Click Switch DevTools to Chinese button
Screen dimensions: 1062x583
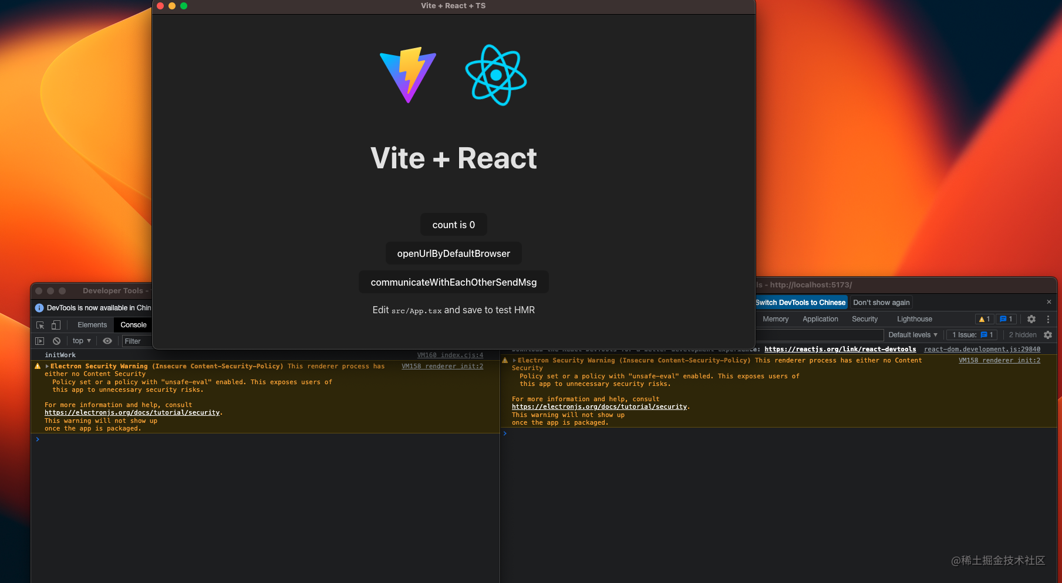coord(801,303)
